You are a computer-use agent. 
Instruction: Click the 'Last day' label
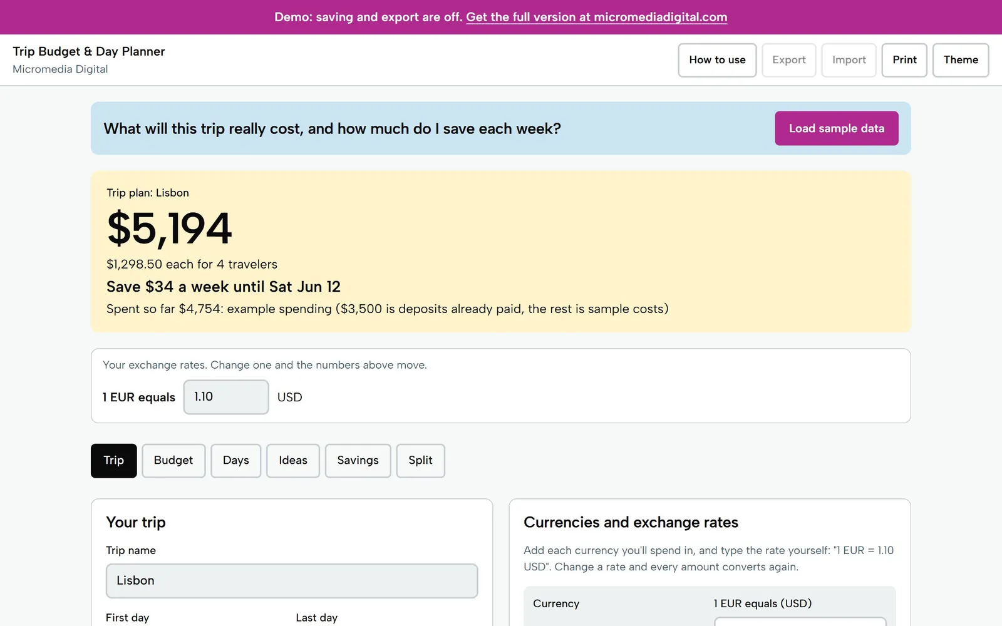coord(317,618)
